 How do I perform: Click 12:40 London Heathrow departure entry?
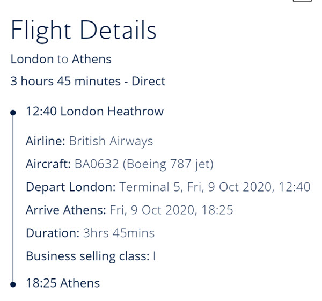(x=95, y=111)
